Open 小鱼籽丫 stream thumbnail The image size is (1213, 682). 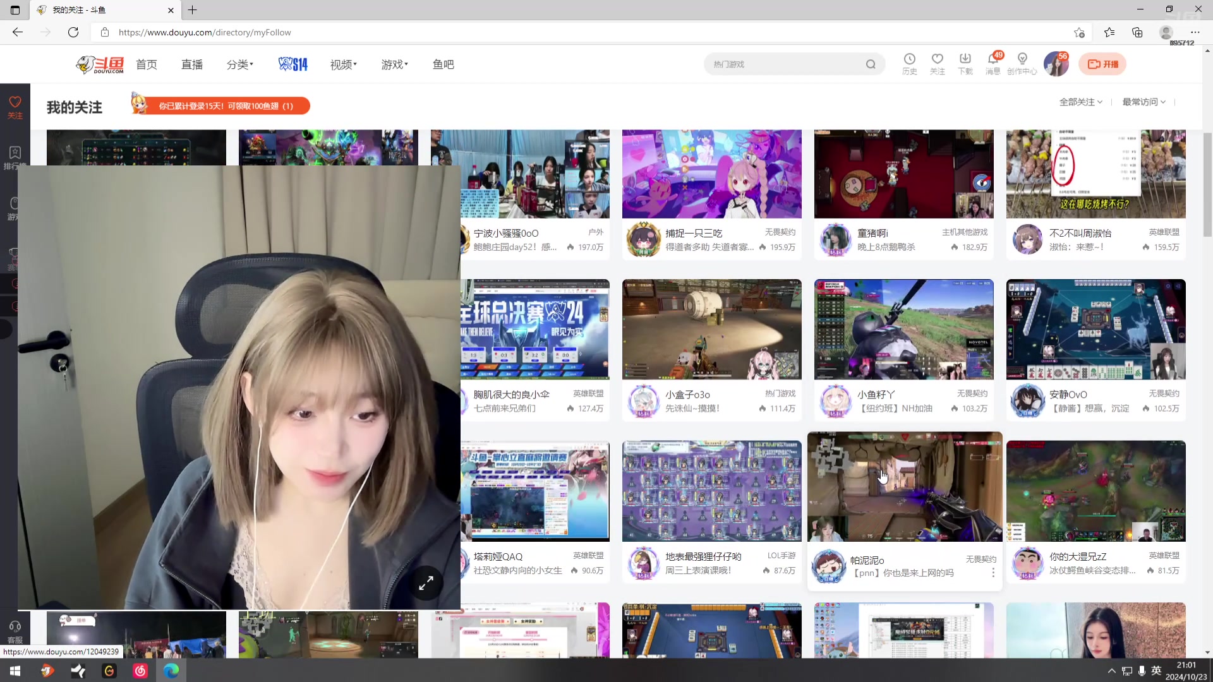point(903,329)
